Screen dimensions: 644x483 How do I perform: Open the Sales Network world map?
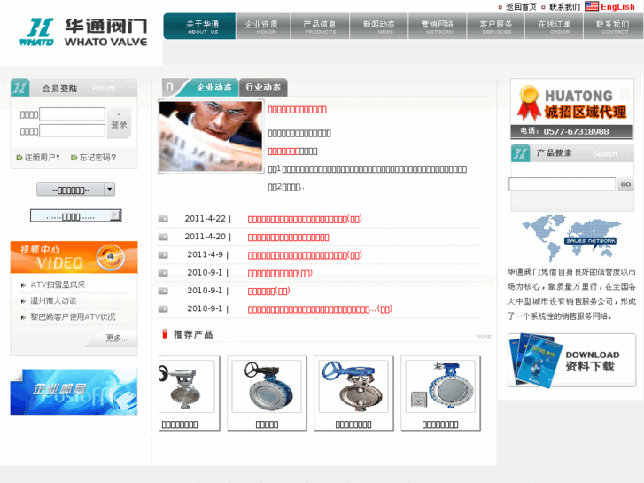[x=571, y=238]
